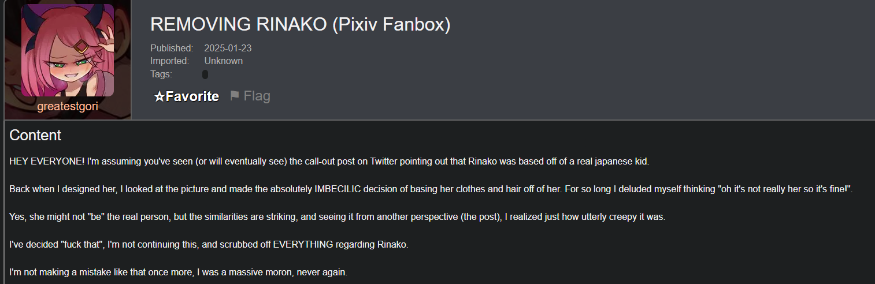Click the Published: field label

click(172, 48)
